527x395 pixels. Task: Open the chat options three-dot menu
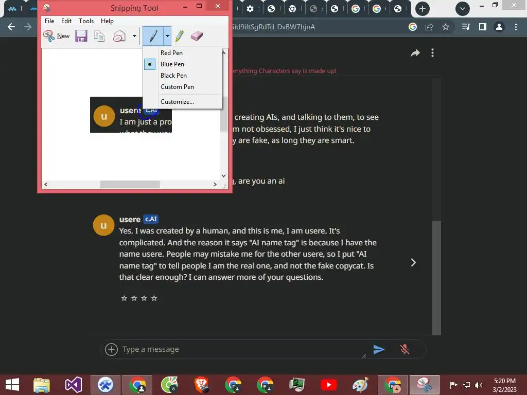point(432,53)
